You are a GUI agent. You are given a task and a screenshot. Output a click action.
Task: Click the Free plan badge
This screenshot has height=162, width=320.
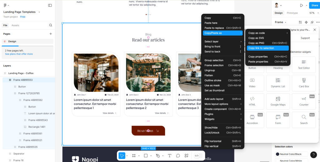[x=22, y=17]
